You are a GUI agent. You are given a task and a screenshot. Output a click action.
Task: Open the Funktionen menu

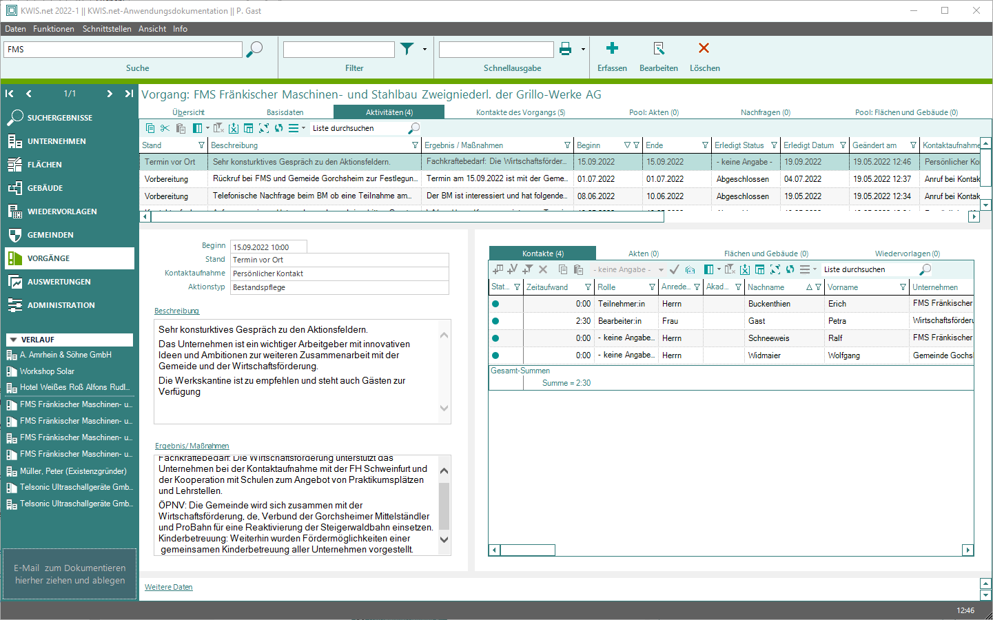[54, 29]
